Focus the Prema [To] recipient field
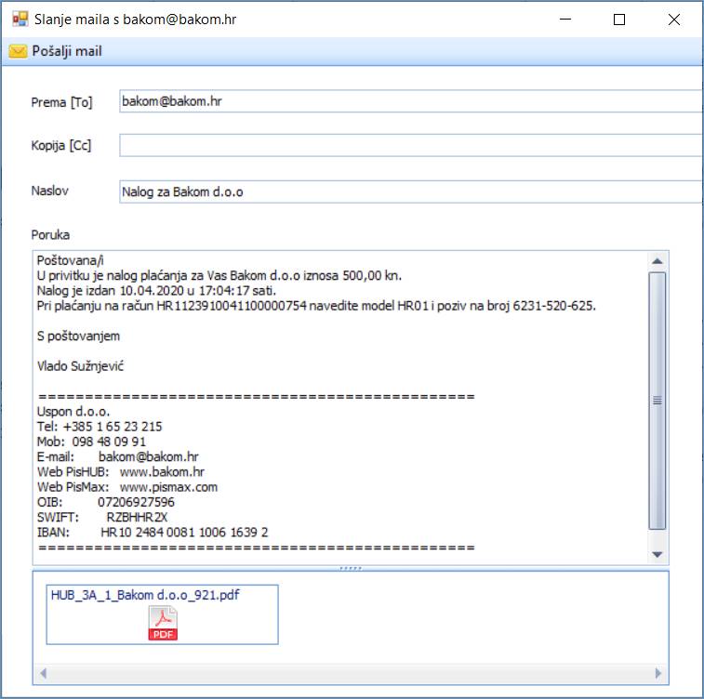The width and height of the screenshot is (704, 699). pos(411,101)
